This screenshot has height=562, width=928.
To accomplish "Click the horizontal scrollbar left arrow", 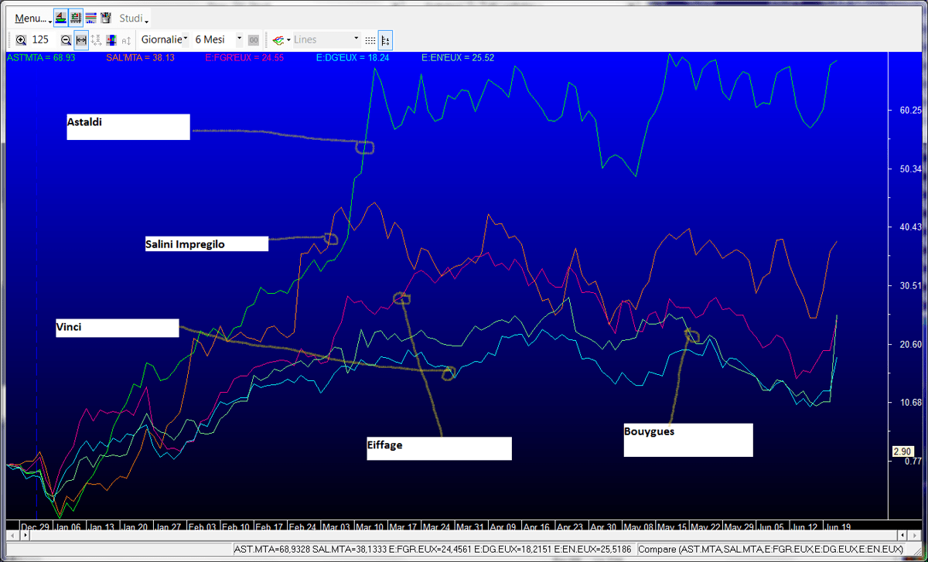I will tap(11, 535).
